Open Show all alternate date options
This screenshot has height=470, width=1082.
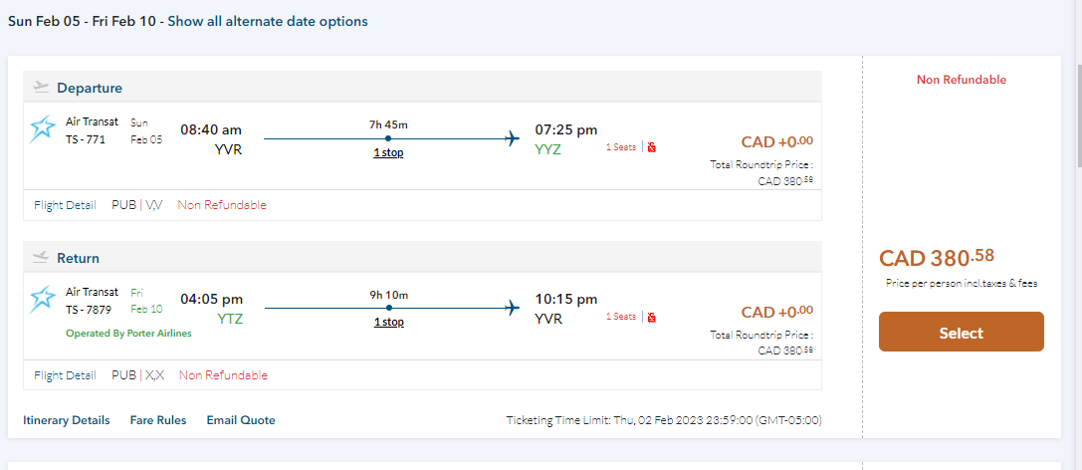(x=267, y=21)
